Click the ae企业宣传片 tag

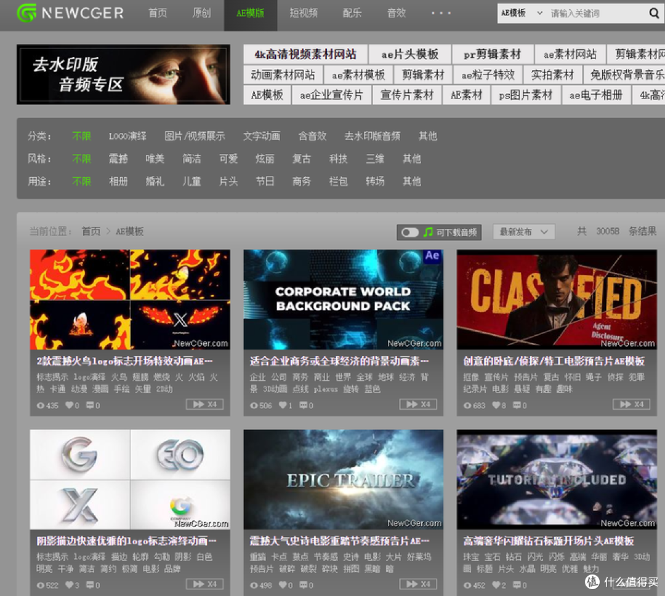tap(331, 95)
